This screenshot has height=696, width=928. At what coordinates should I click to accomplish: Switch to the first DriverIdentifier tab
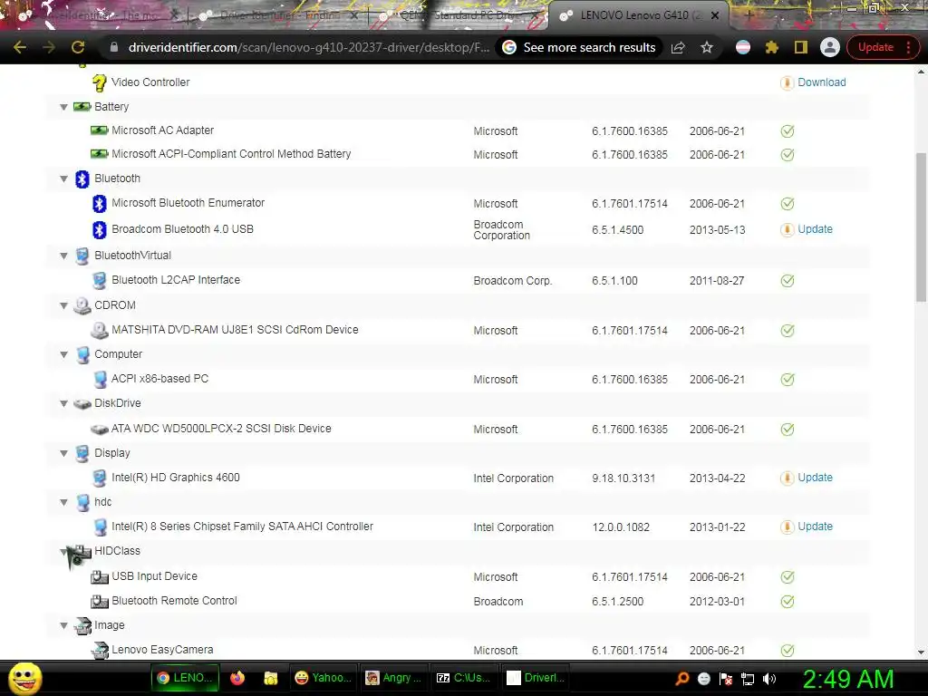pyautogui.click(x=98, y=15)
